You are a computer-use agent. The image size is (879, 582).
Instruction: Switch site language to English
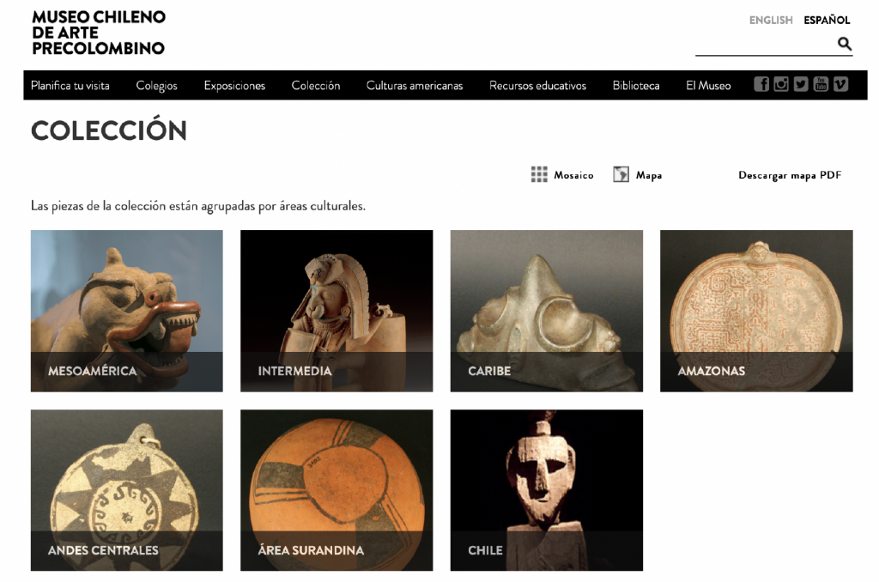pos(771,21)
